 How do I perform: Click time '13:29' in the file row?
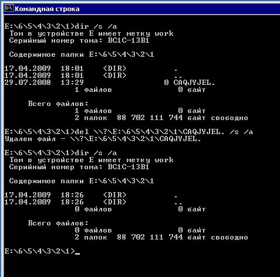(x=72, y=83)
